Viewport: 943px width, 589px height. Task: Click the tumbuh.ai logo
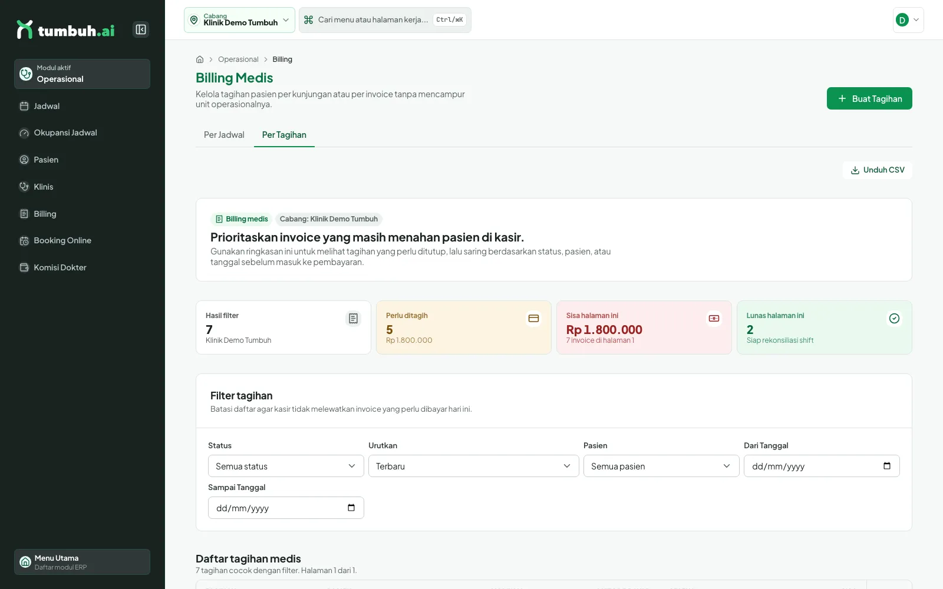tap(65, 30)
